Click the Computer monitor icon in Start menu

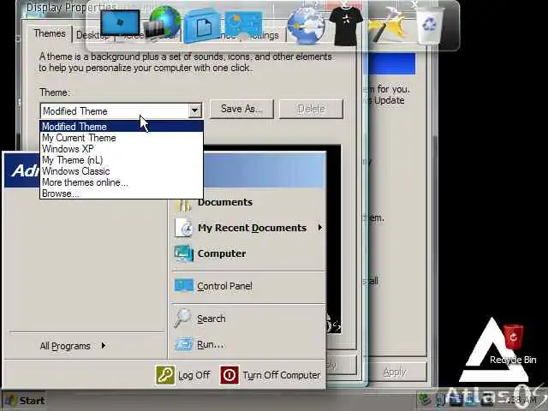tap(184, 253)
